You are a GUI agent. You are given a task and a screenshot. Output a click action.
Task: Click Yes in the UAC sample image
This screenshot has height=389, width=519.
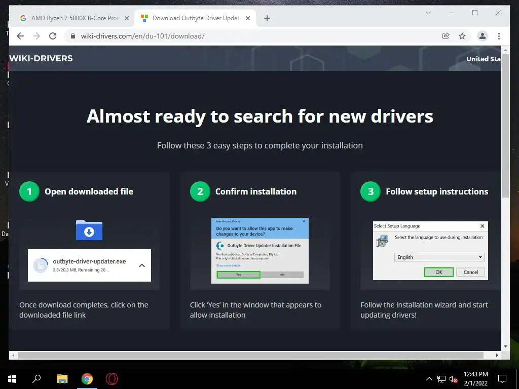(x=238, y=275)
